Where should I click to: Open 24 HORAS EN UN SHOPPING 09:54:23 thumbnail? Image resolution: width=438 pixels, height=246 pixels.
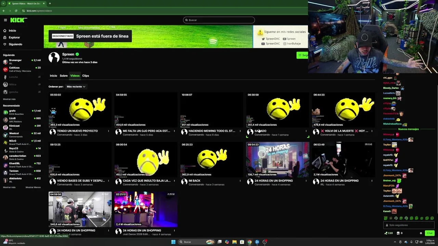tap(278, 160)
